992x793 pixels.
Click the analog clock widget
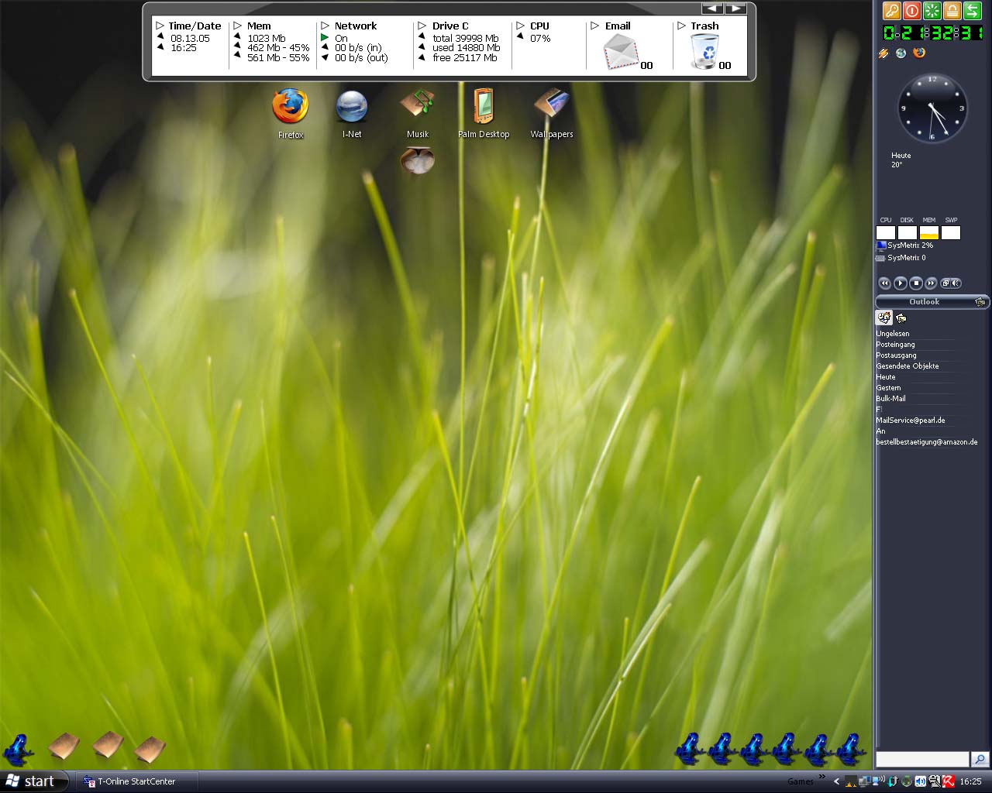pyautogui.click(x=932, y=108)
